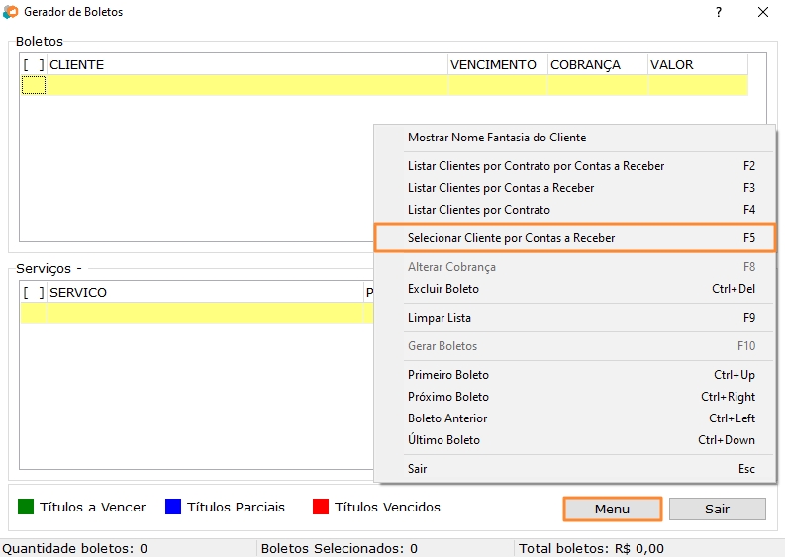The image size is (785, 557).
Task: Select Listar Clientes por Contas a Receber
Action: point(575,188)
